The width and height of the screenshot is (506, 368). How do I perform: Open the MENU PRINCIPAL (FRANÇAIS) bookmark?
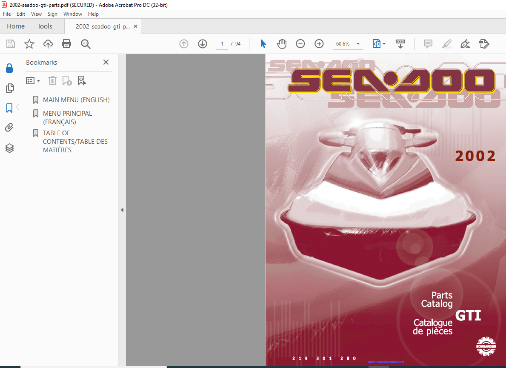67,118
